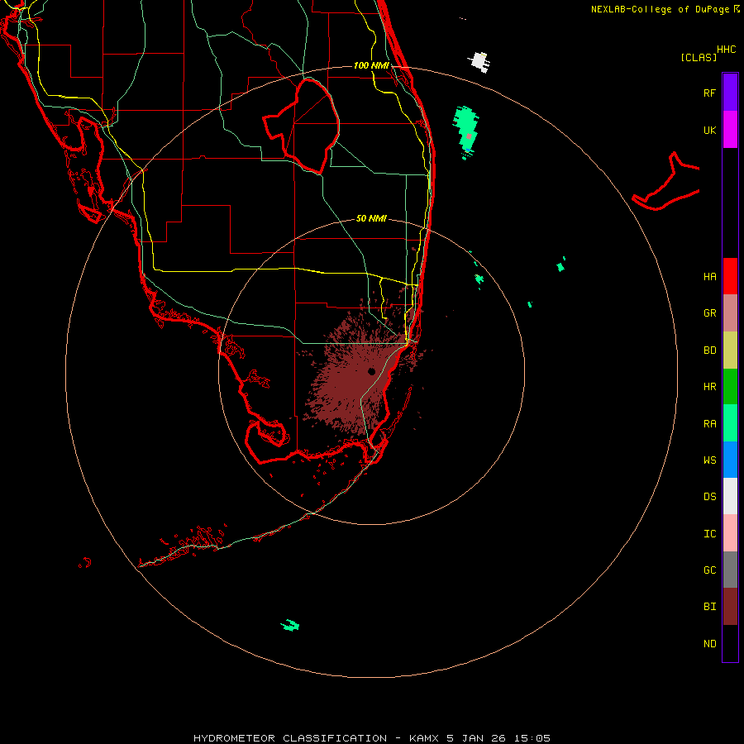Click the HA legend label

tap(709, 276)
